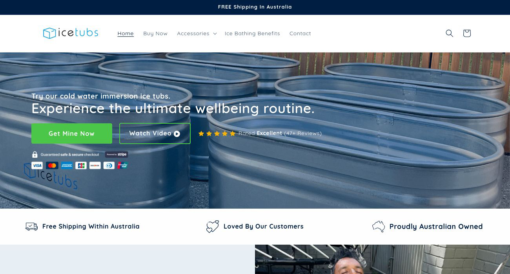
Task: Click the five-star rating stars
Action: 217,133
